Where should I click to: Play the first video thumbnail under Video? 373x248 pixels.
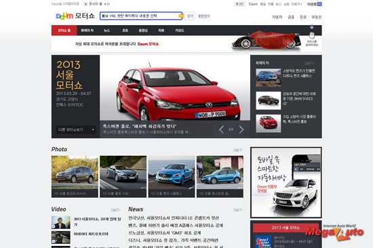click(61, 222)
